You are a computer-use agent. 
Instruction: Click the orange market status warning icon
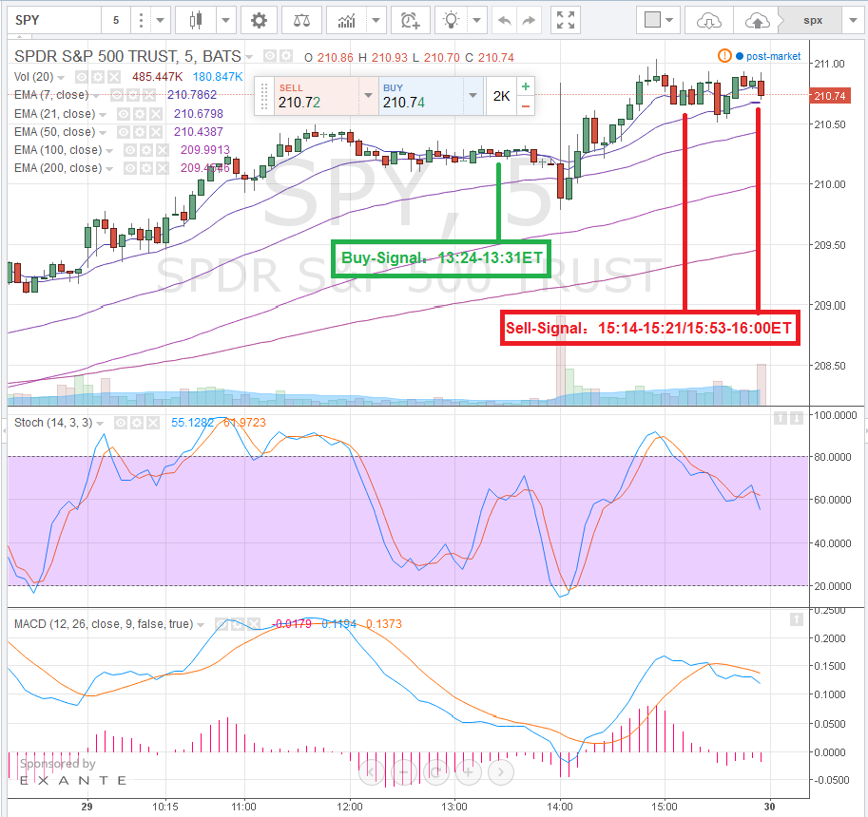click(724, 55)
